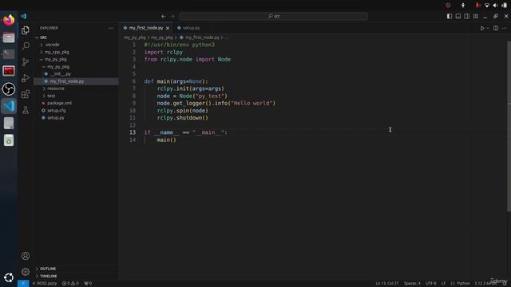
Task: Open Files from the Ubuntu dock
Action: click(x=9, y=37)
